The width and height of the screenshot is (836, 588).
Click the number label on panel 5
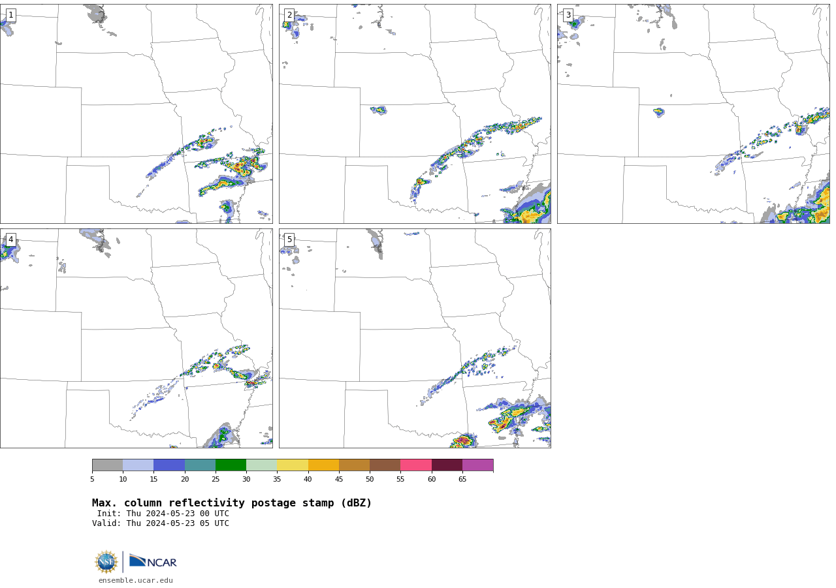pos(289,240)
